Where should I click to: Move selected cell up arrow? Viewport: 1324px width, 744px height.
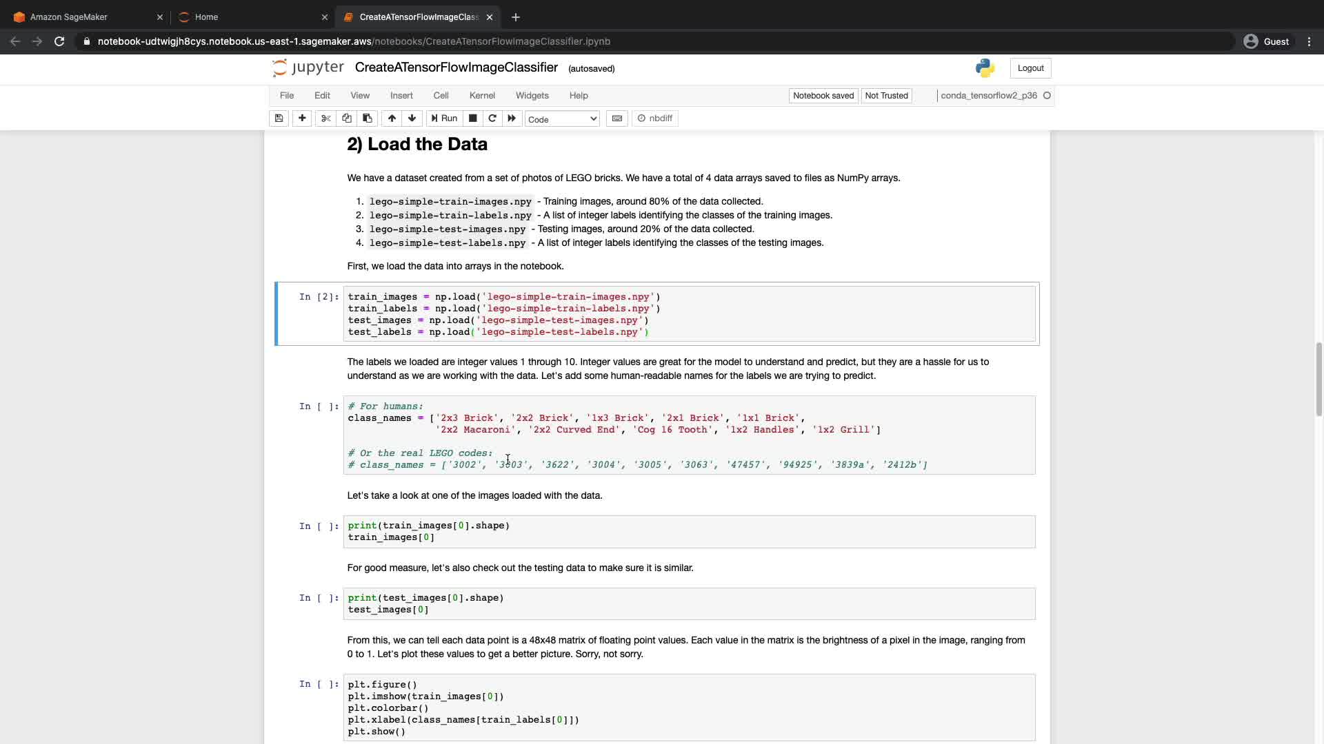click(392, 118)
